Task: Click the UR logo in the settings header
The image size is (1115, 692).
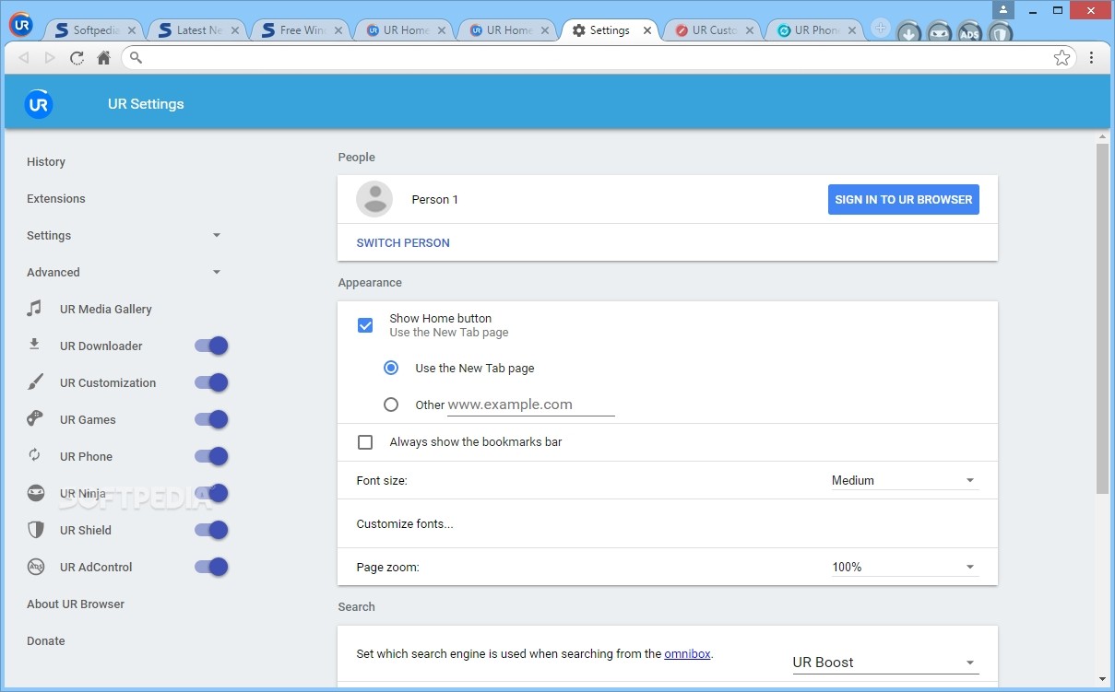Action: point(39,104)
